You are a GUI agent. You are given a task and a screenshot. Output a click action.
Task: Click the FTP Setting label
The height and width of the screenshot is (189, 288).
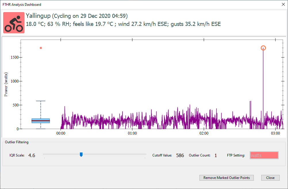pyautogui.click(x=236, y=155)
